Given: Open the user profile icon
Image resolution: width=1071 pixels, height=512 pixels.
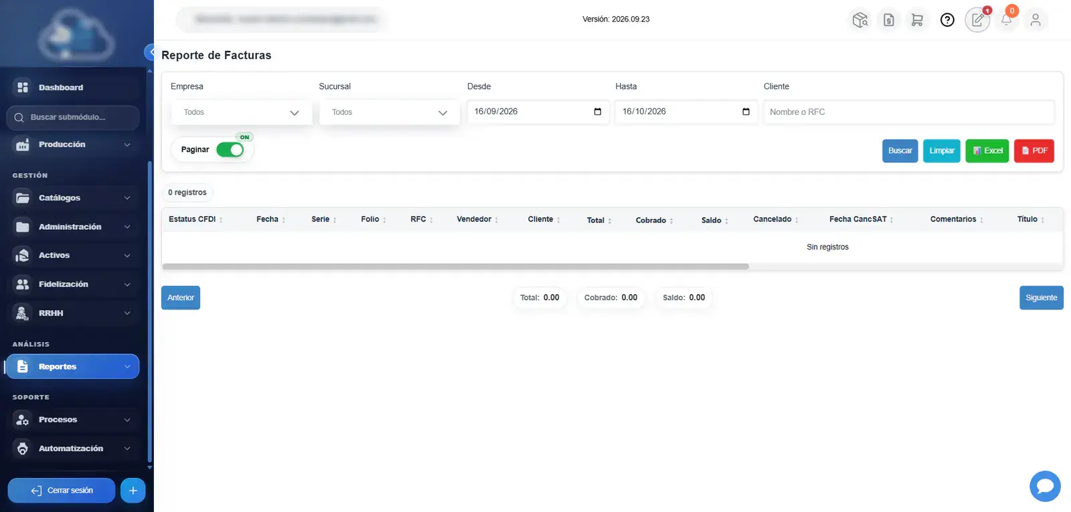Looking at the screenshot, I should pos(1036,20).
